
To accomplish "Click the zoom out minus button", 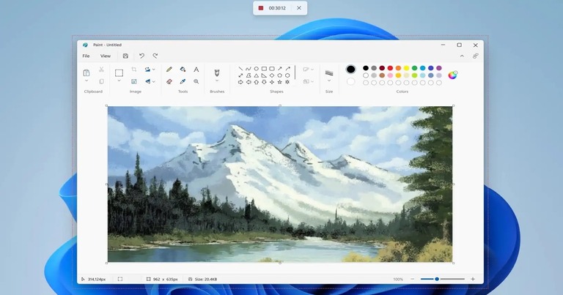I will click(412, 279).
